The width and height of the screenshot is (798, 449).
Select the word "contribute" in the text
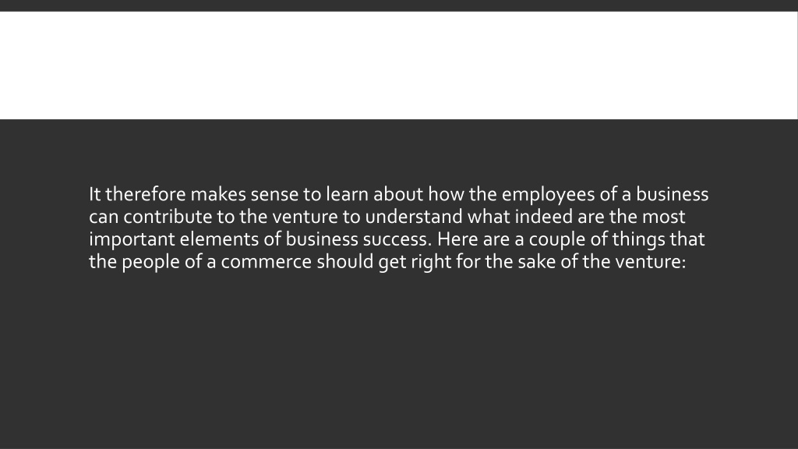(168, 217)
